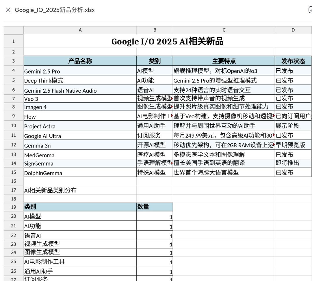Click '理解并与周围世界互动的AI助手' cell

[x=224, y=125]
